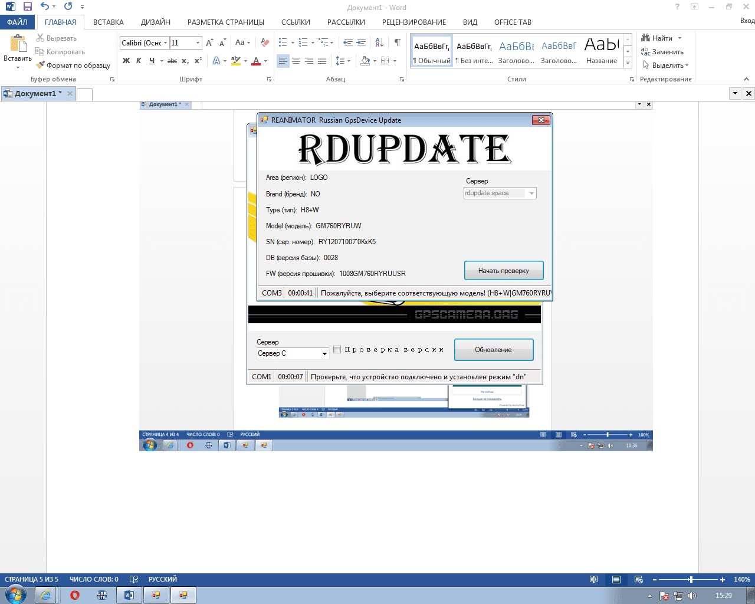Viewport: 755px width, 604px height.
Task: Open Opera browser from the taskbar
Action: pos(75,595)
